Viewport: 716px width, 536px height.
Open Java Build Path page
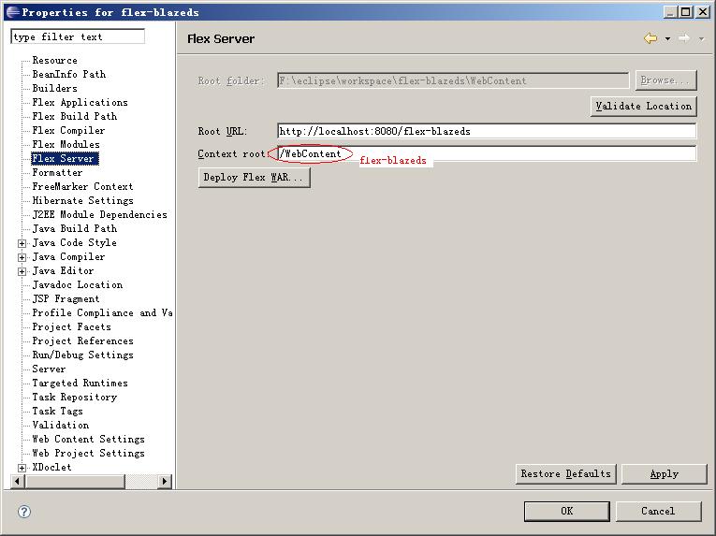[75, 229]
